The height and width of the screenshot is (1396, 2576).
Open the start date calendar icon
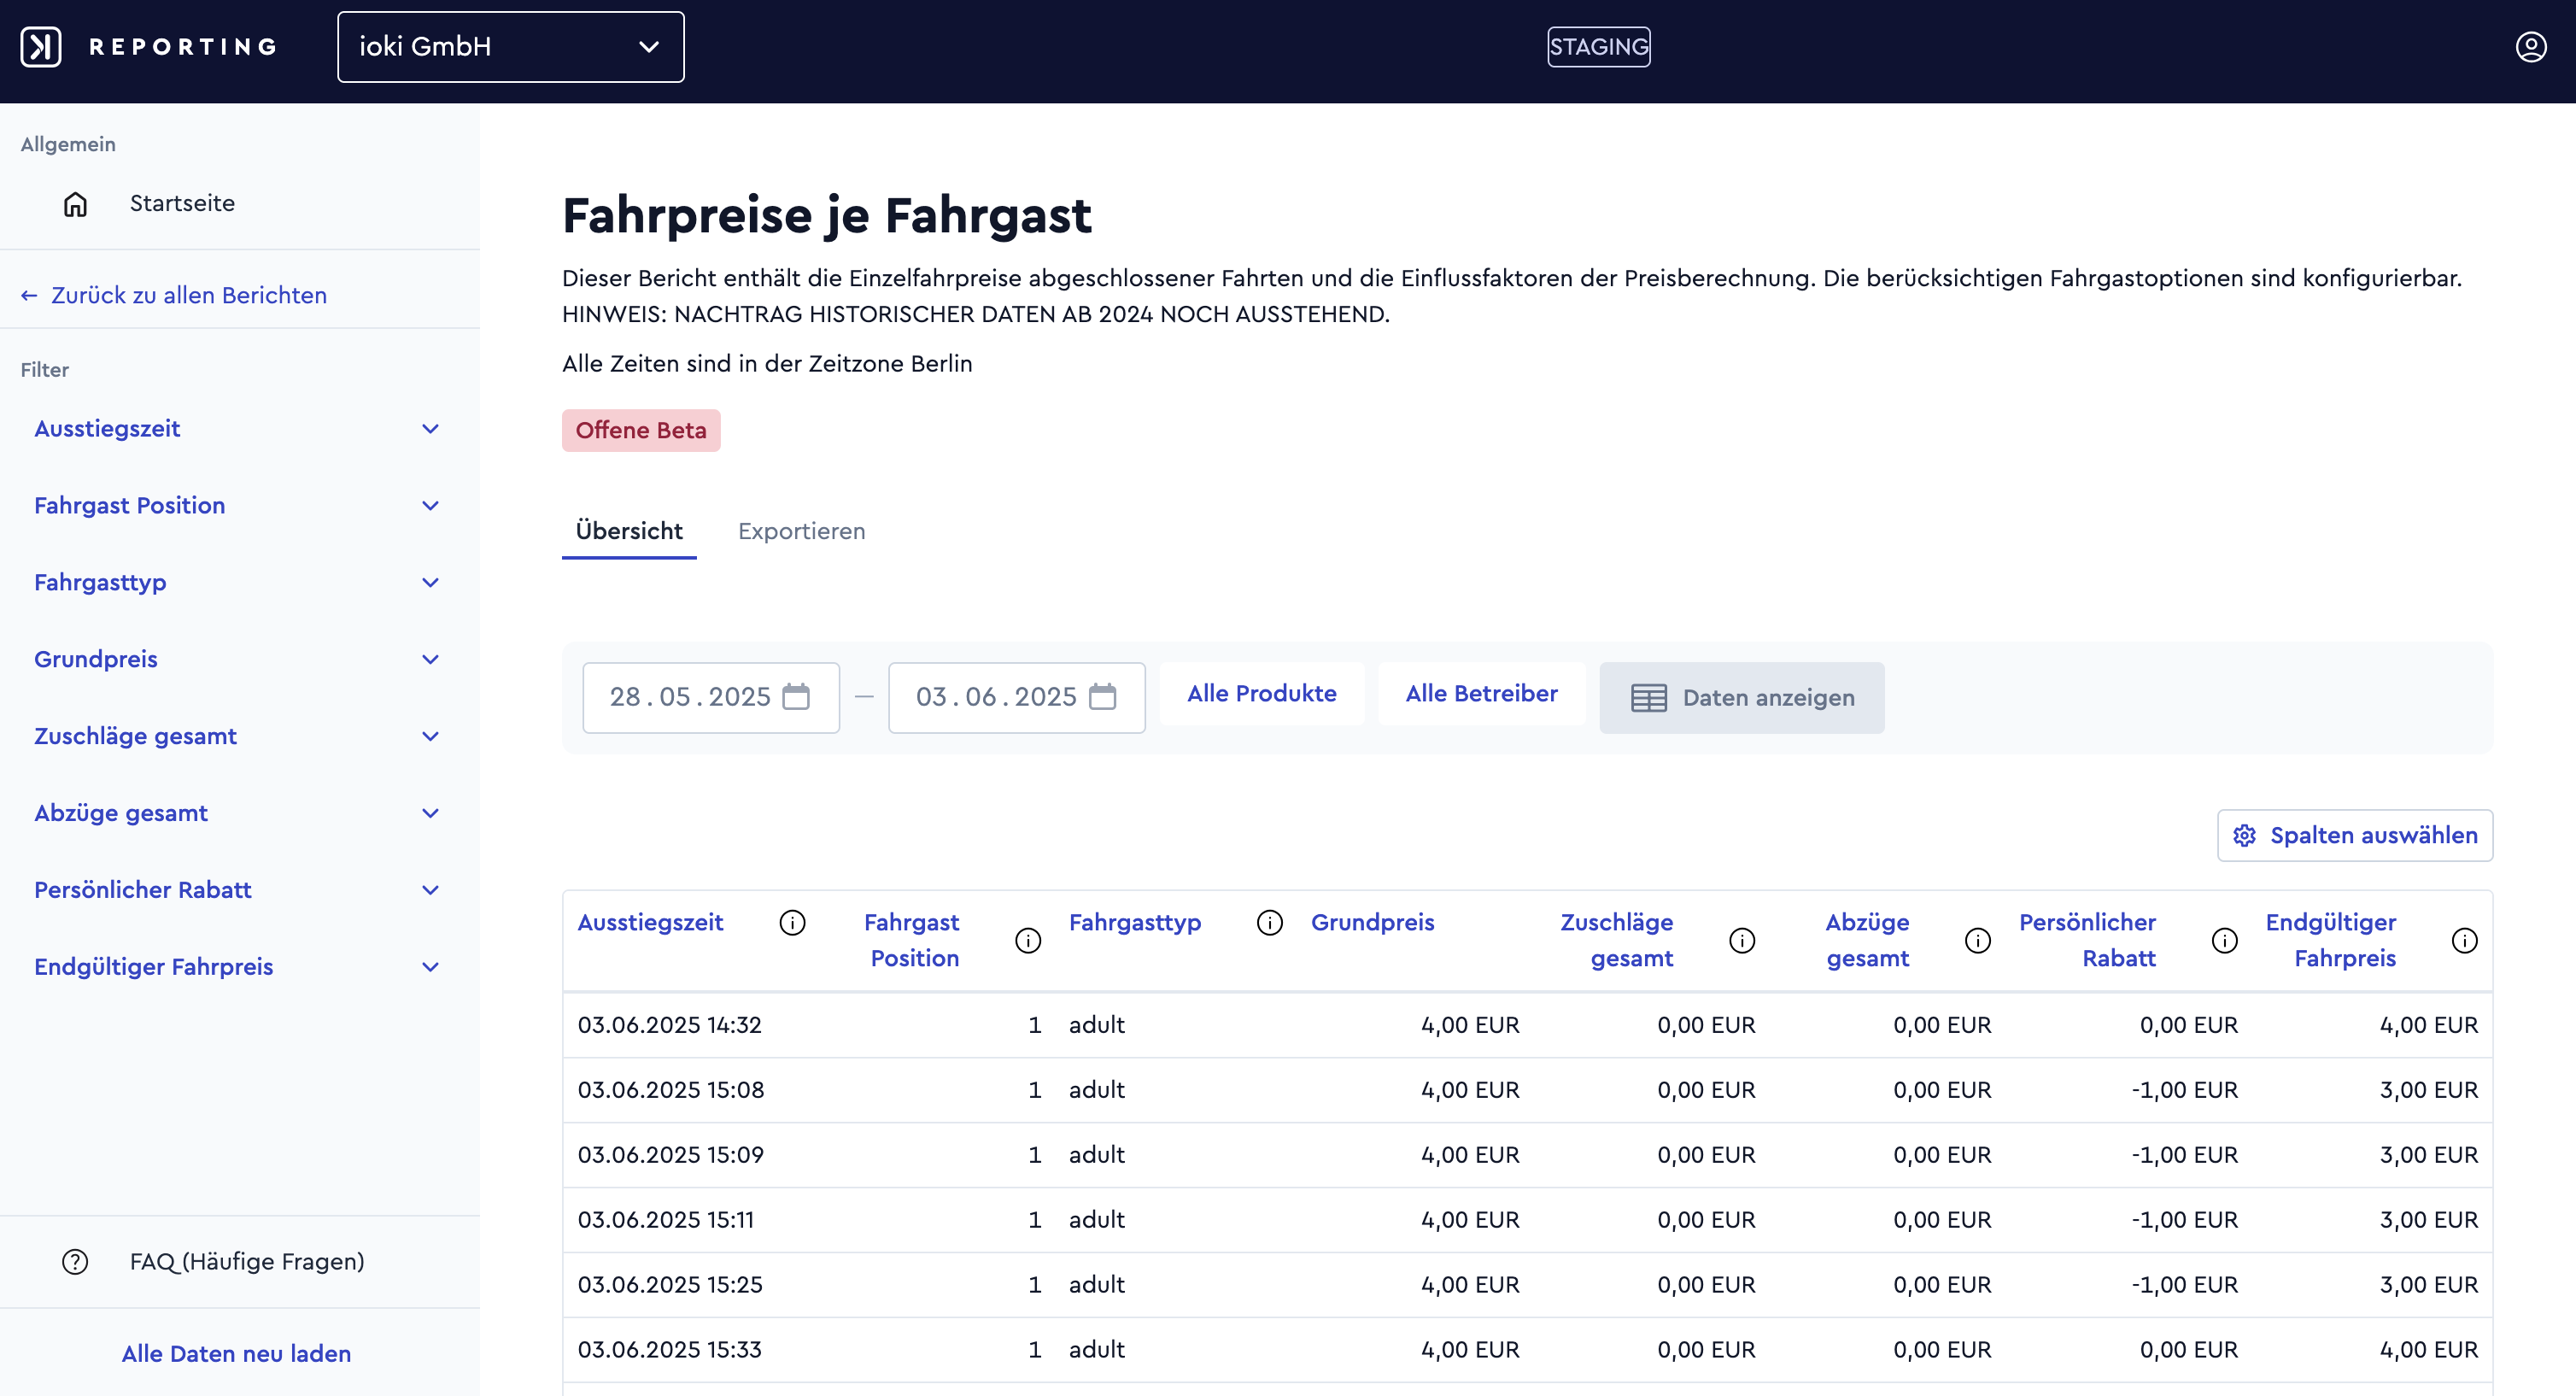pyautogui.click(x=796, y=697)
